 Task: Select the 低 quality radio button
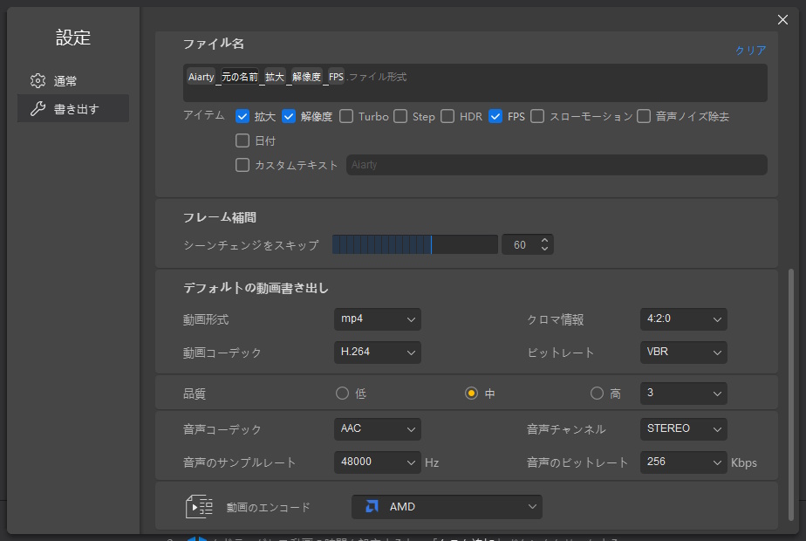342,394
